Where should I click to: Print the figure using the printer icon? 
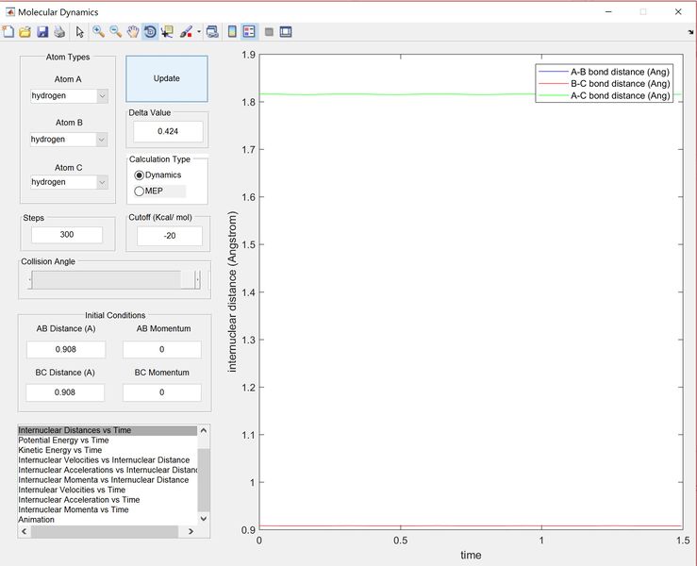[x=58, y=32]
